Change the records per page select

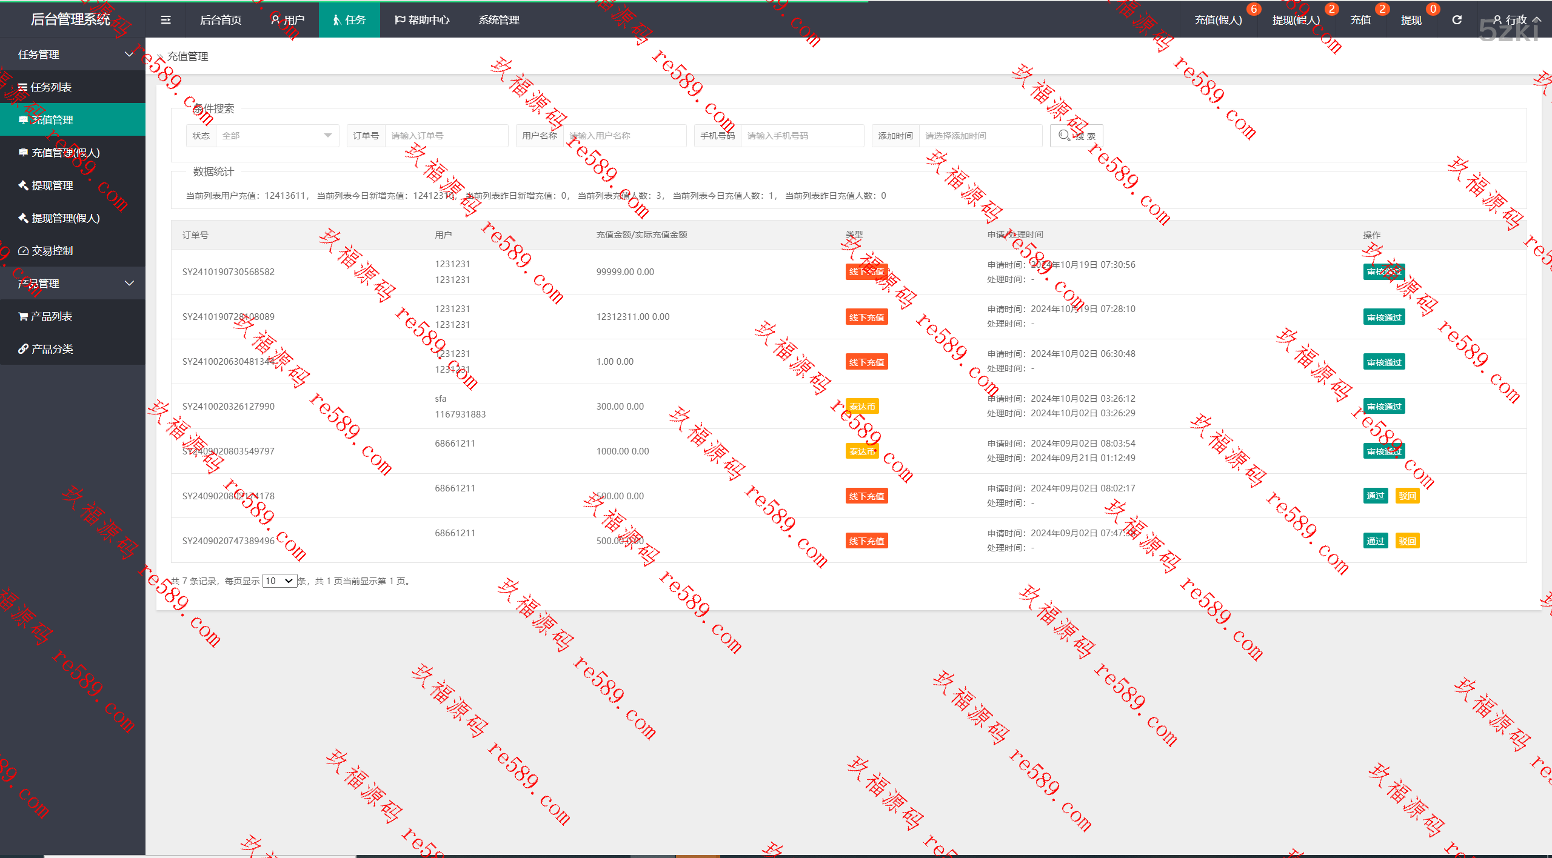click(x=279, y=581)
